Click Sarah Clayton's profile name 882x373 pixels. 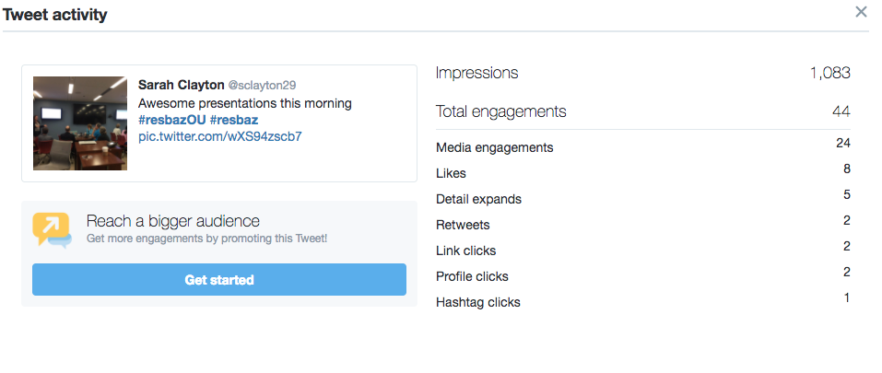click(x=180, y=85)
